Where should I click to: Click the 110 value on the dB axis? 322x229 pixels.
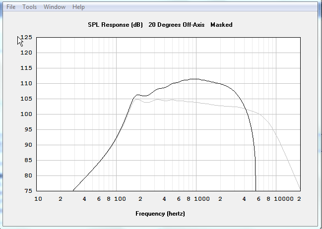tap(26, 83)
